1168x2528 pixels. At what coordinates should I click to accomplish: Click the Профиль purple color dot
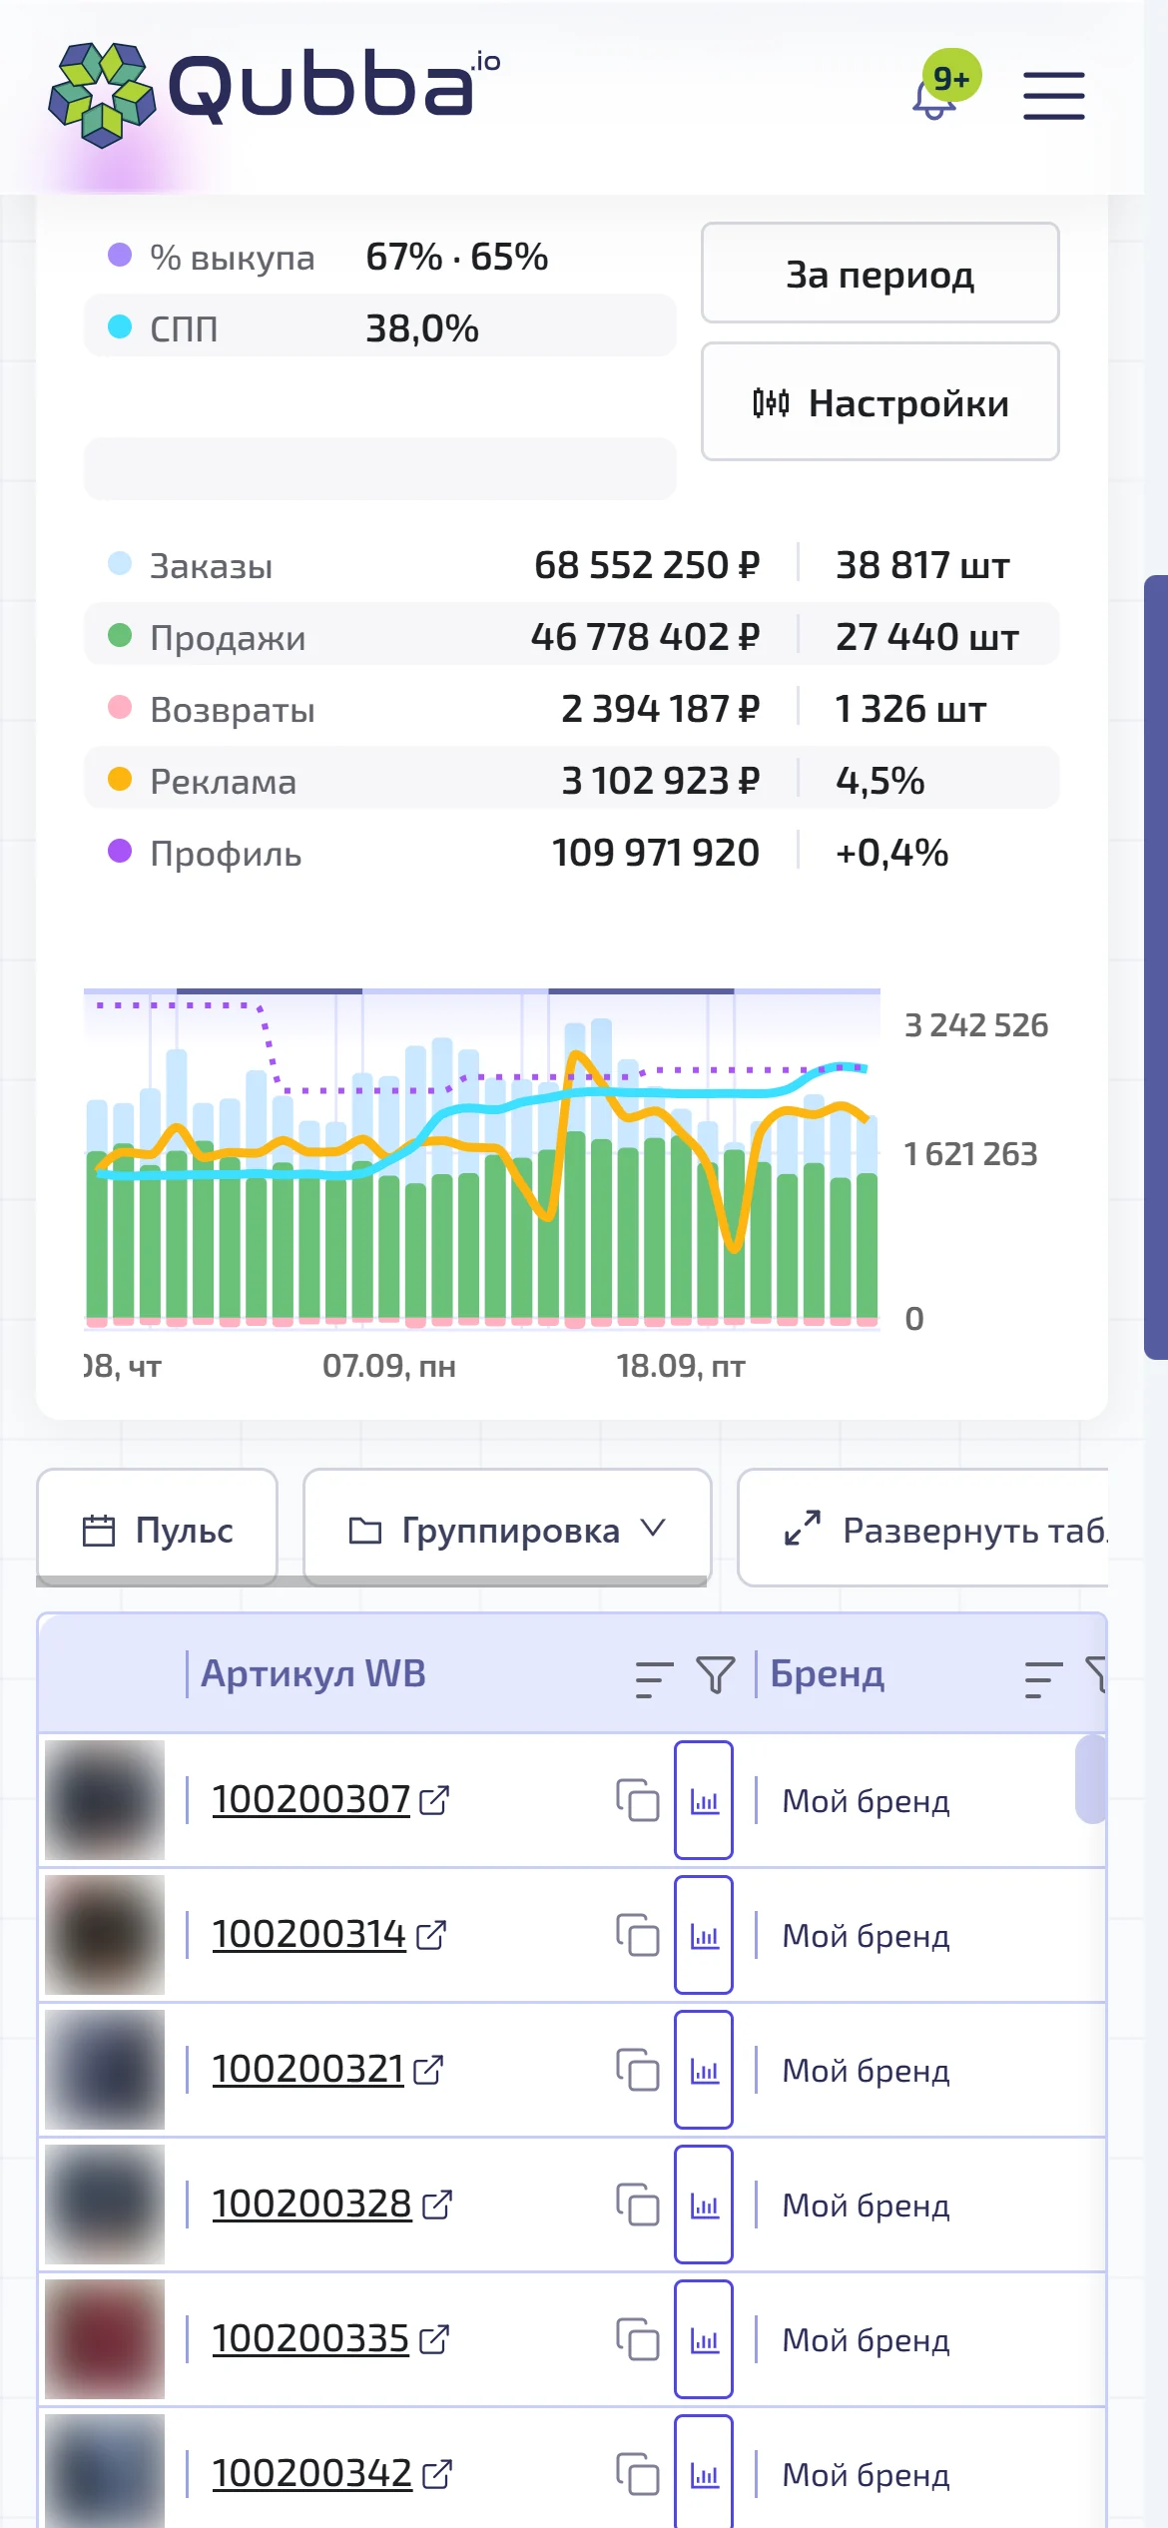120,851
